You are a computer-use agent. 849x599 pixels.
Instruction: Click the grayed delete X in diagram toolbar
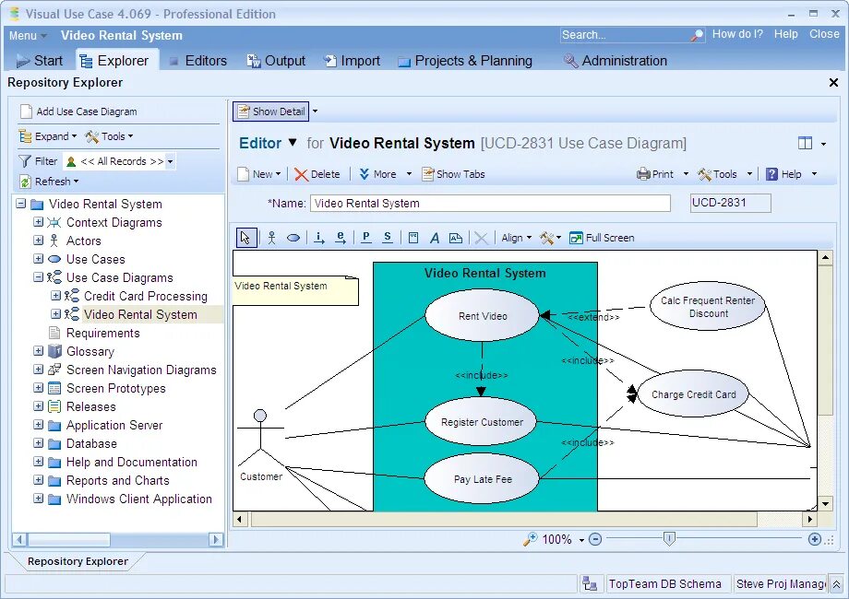point(481,238)
